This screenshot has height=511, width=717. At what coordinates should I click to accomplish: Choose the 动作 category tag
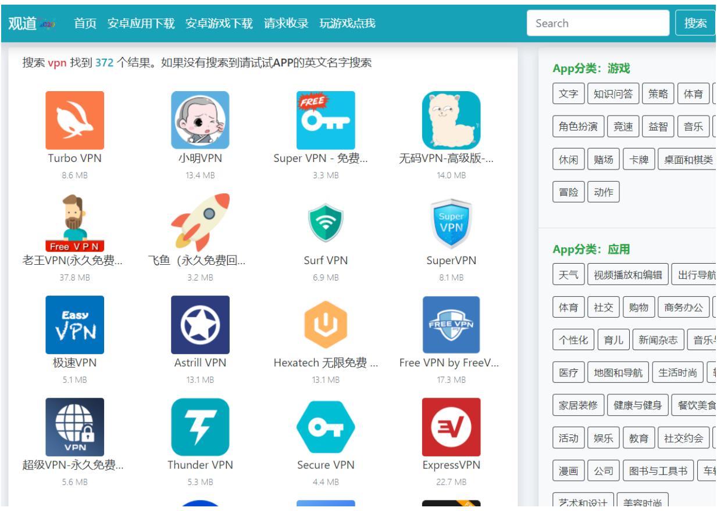(x=604, y=192)
